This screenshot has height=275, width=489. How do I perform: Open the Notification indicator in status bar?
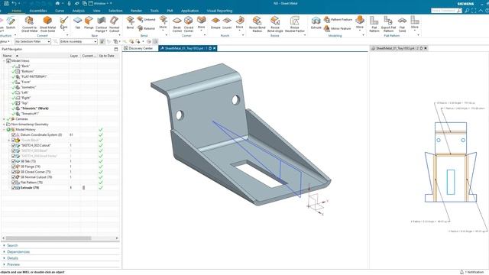coord(472,272)
